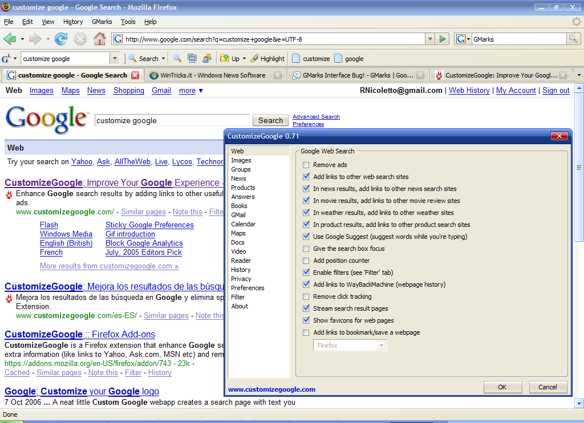This screenshot has height=423, width=584.
Task: Open the History menu in menu bar
Action: (x=73, y=22)
